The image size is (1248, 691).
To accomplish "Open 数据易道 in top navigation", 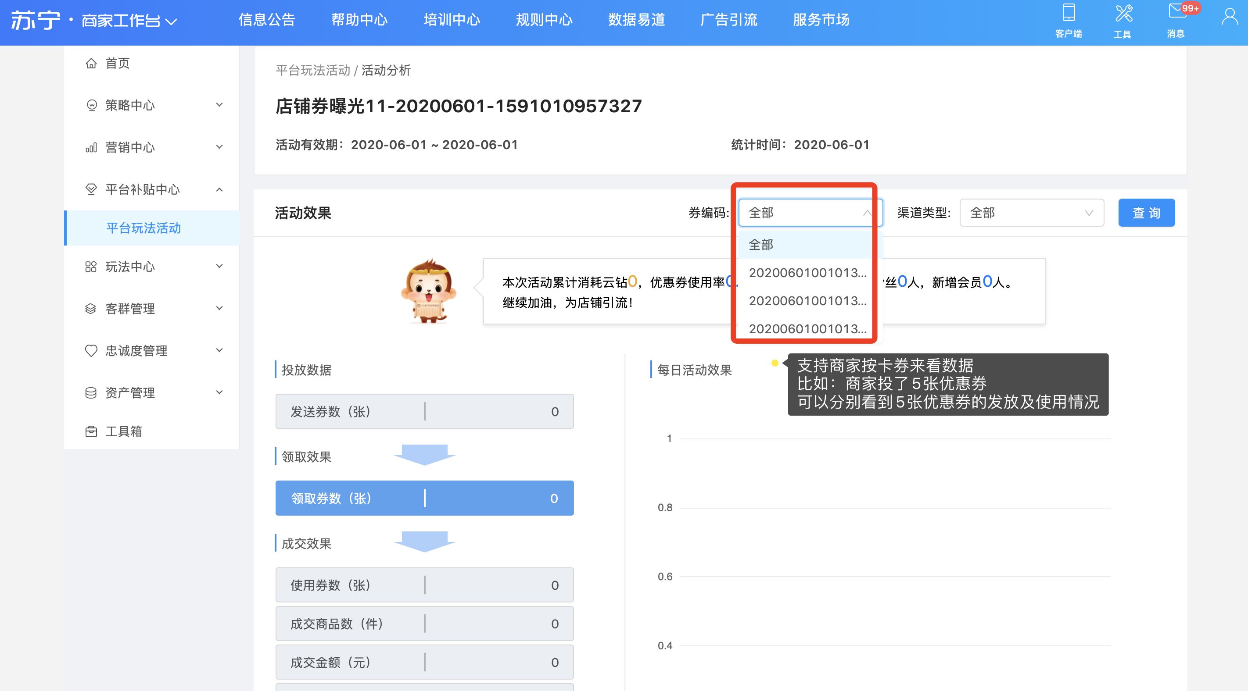I will click(636, 20).
